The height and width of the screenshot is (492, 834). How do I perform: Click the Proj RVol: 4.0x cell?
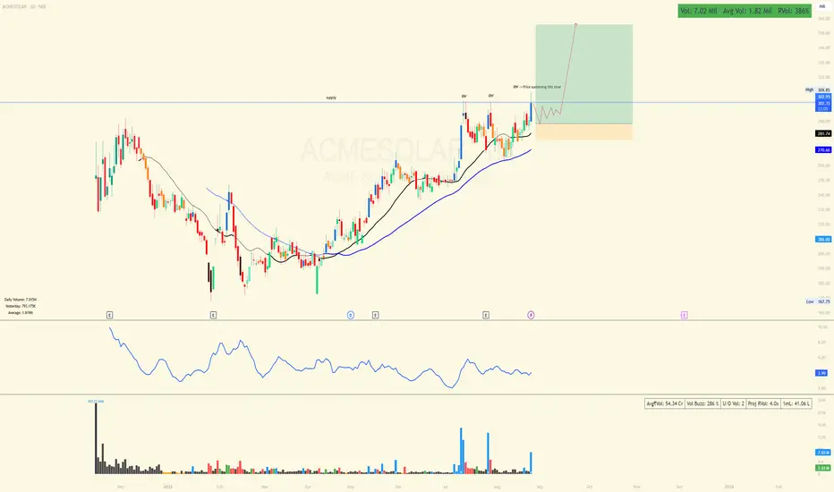point(763,403)
